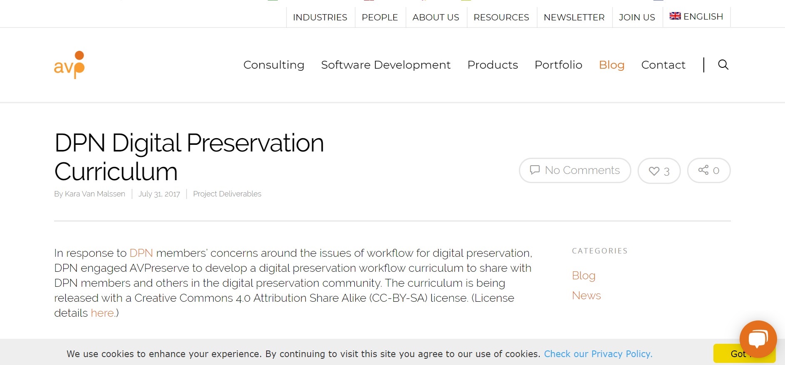Click the heart like button showing 3
Image resolution: width=785 pixels, height=365 pixels.
[x=659, y=171]
